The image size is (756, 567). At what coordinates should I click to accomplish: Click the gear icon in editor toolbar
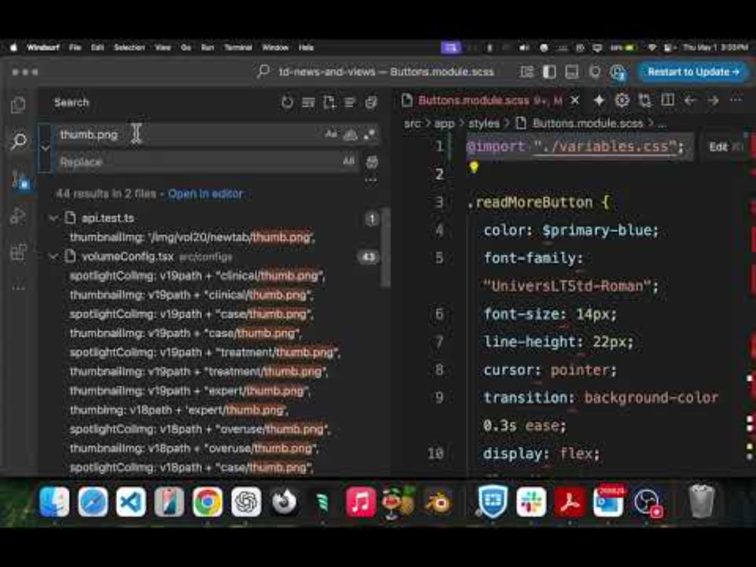[622, 101]
